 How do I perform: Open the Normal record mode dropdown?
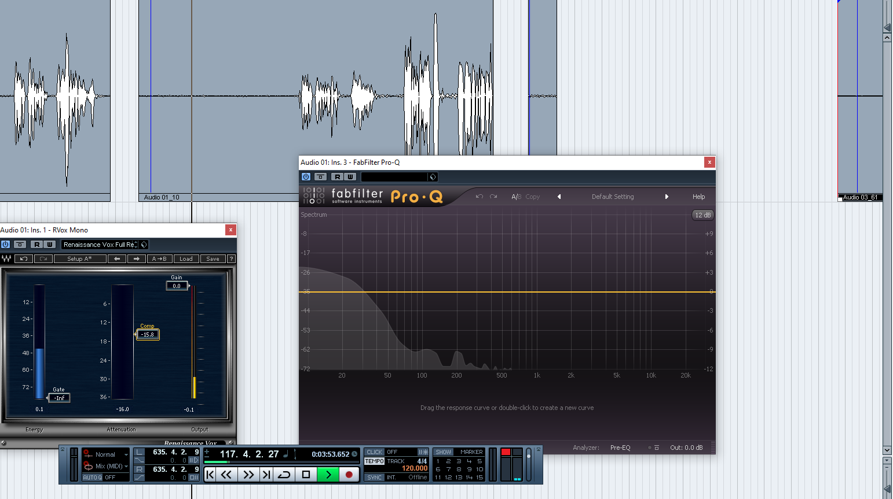(105, 454)
